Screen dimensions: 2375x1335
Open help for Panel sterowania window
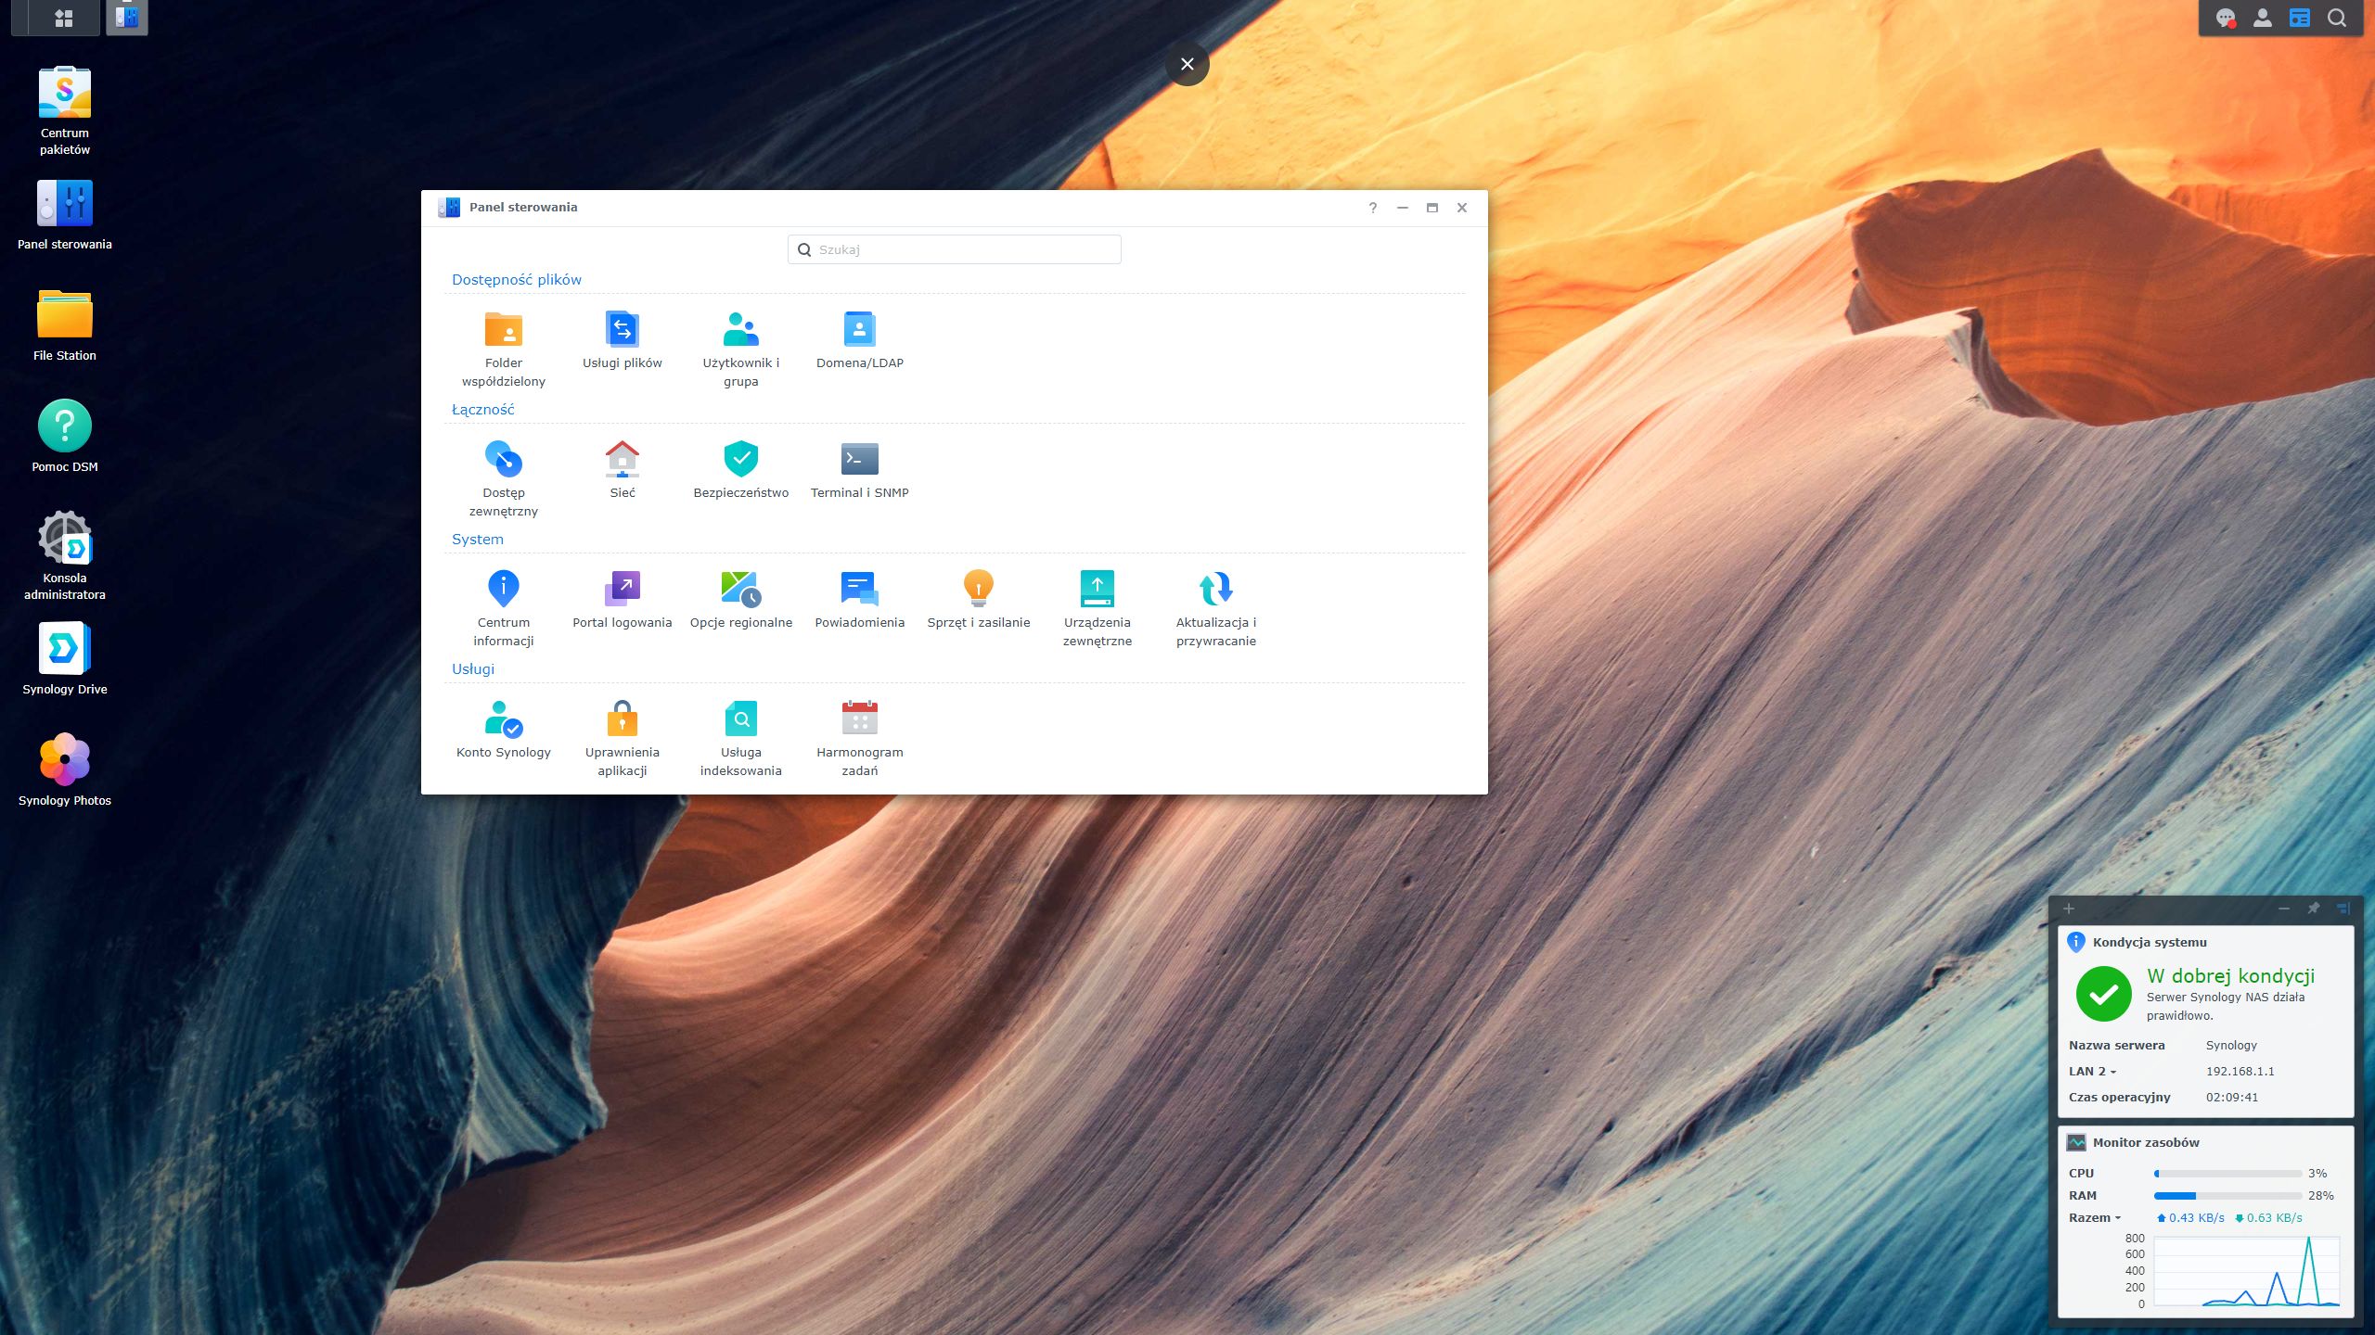tap(1373, 208)
